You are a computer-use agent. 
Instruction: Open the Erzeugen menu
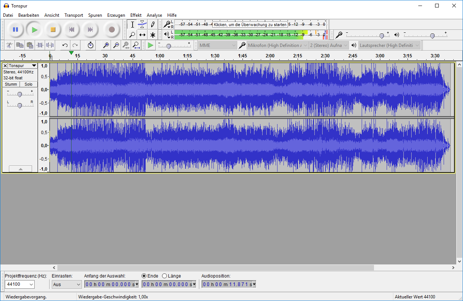coord(116,15)
